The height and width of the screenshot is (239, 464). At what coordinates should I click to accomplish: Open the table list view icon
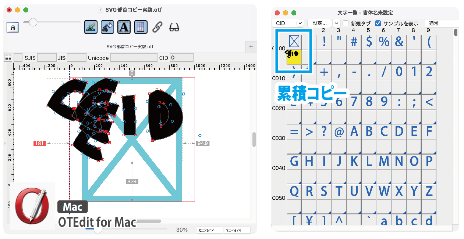pyautogui.click(x=141, y=27)
